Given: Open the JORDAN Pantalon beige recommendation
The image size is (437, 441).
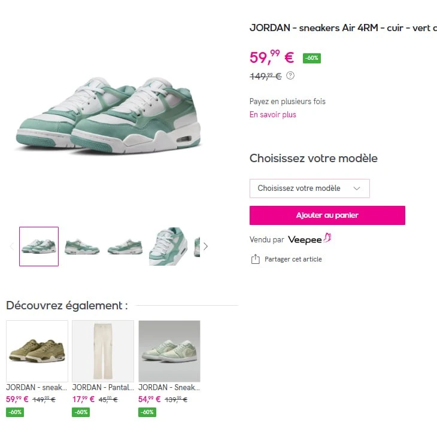Looking at the screenshot, I should pos(103,351).
